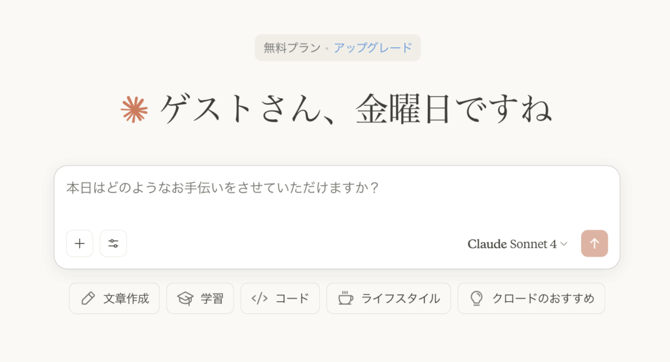
Task: Open the ライフスタイル suggestions
Action: 389,299
